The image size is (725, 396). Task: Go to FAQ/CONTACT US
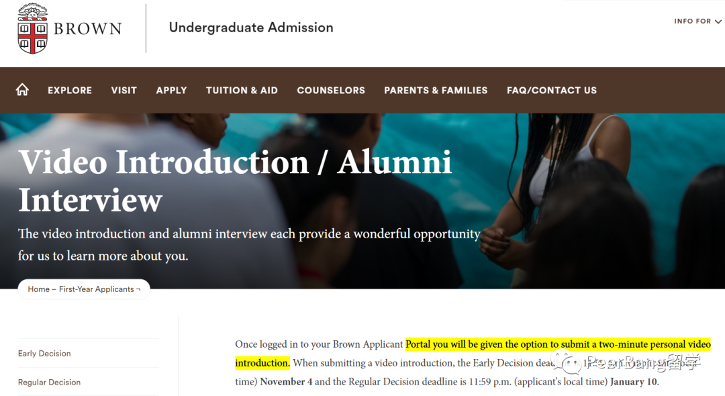[x=552, y=90]
